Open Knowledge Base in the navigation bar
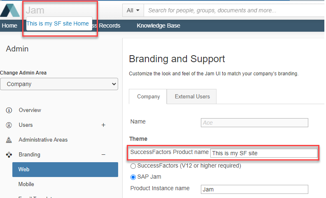 [x=158, y=26]
